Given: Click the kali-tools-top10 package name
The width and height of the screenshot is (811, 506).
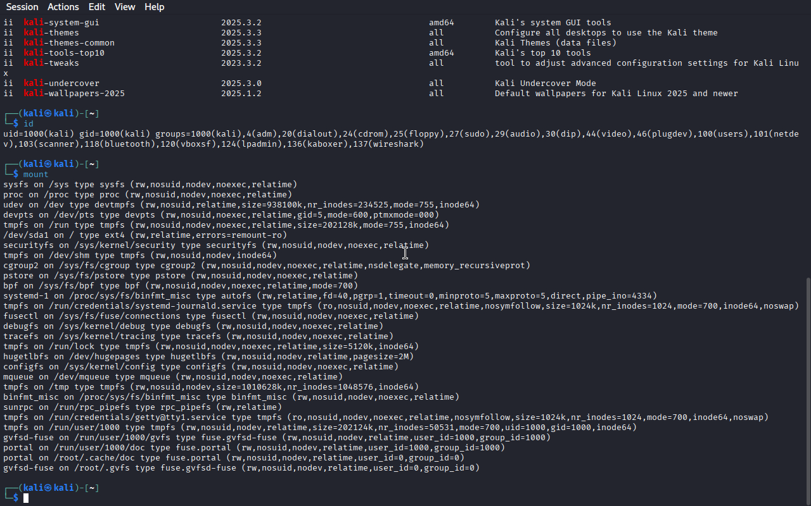Looking at the screenshot, I should click(64, 53).
